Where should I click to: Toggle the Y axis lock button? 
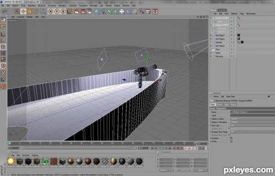pyautogui.click(x=57, y=11)
